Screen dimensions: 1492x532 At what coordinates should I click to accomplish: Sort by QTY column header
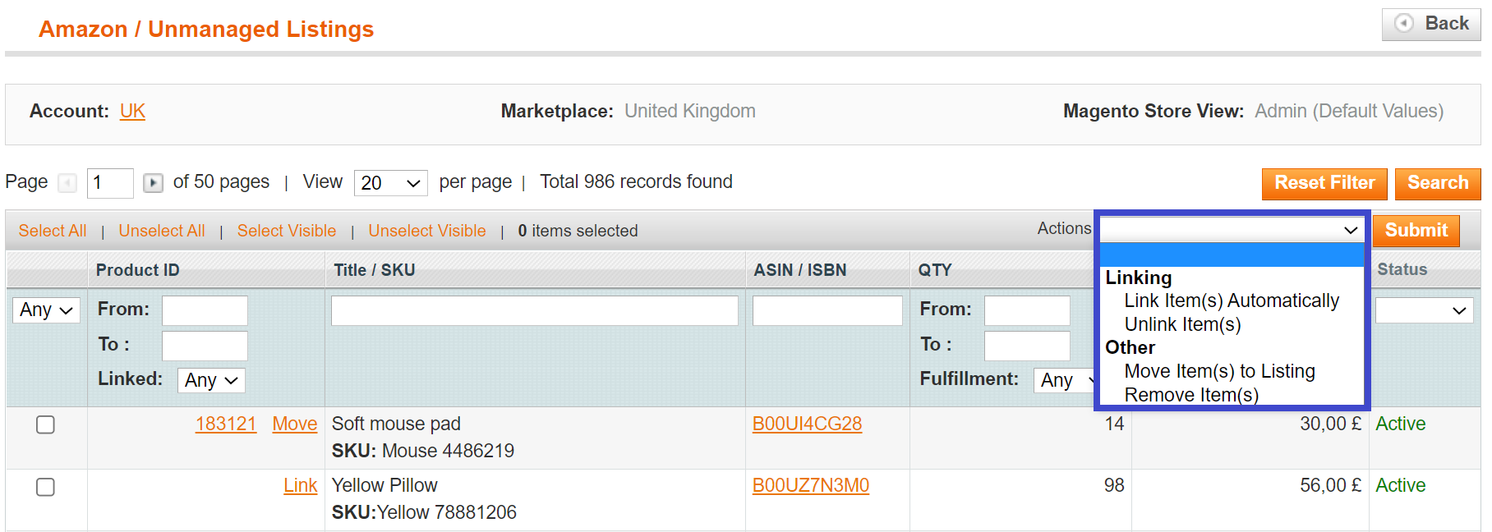pos(934,270)
